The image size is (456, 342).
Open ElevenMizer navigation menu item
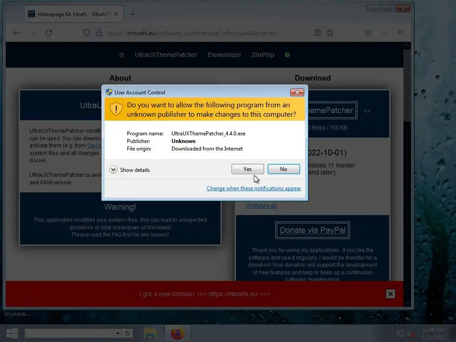[224, 55]
